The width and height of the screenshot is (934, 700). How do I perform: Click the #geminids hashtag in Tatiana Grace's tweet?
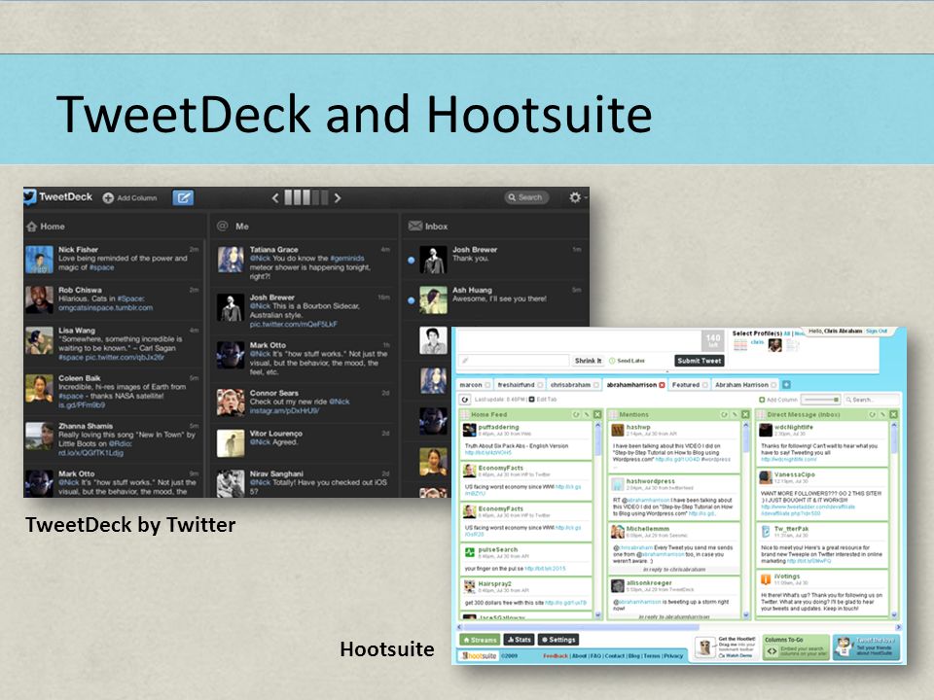347,259
